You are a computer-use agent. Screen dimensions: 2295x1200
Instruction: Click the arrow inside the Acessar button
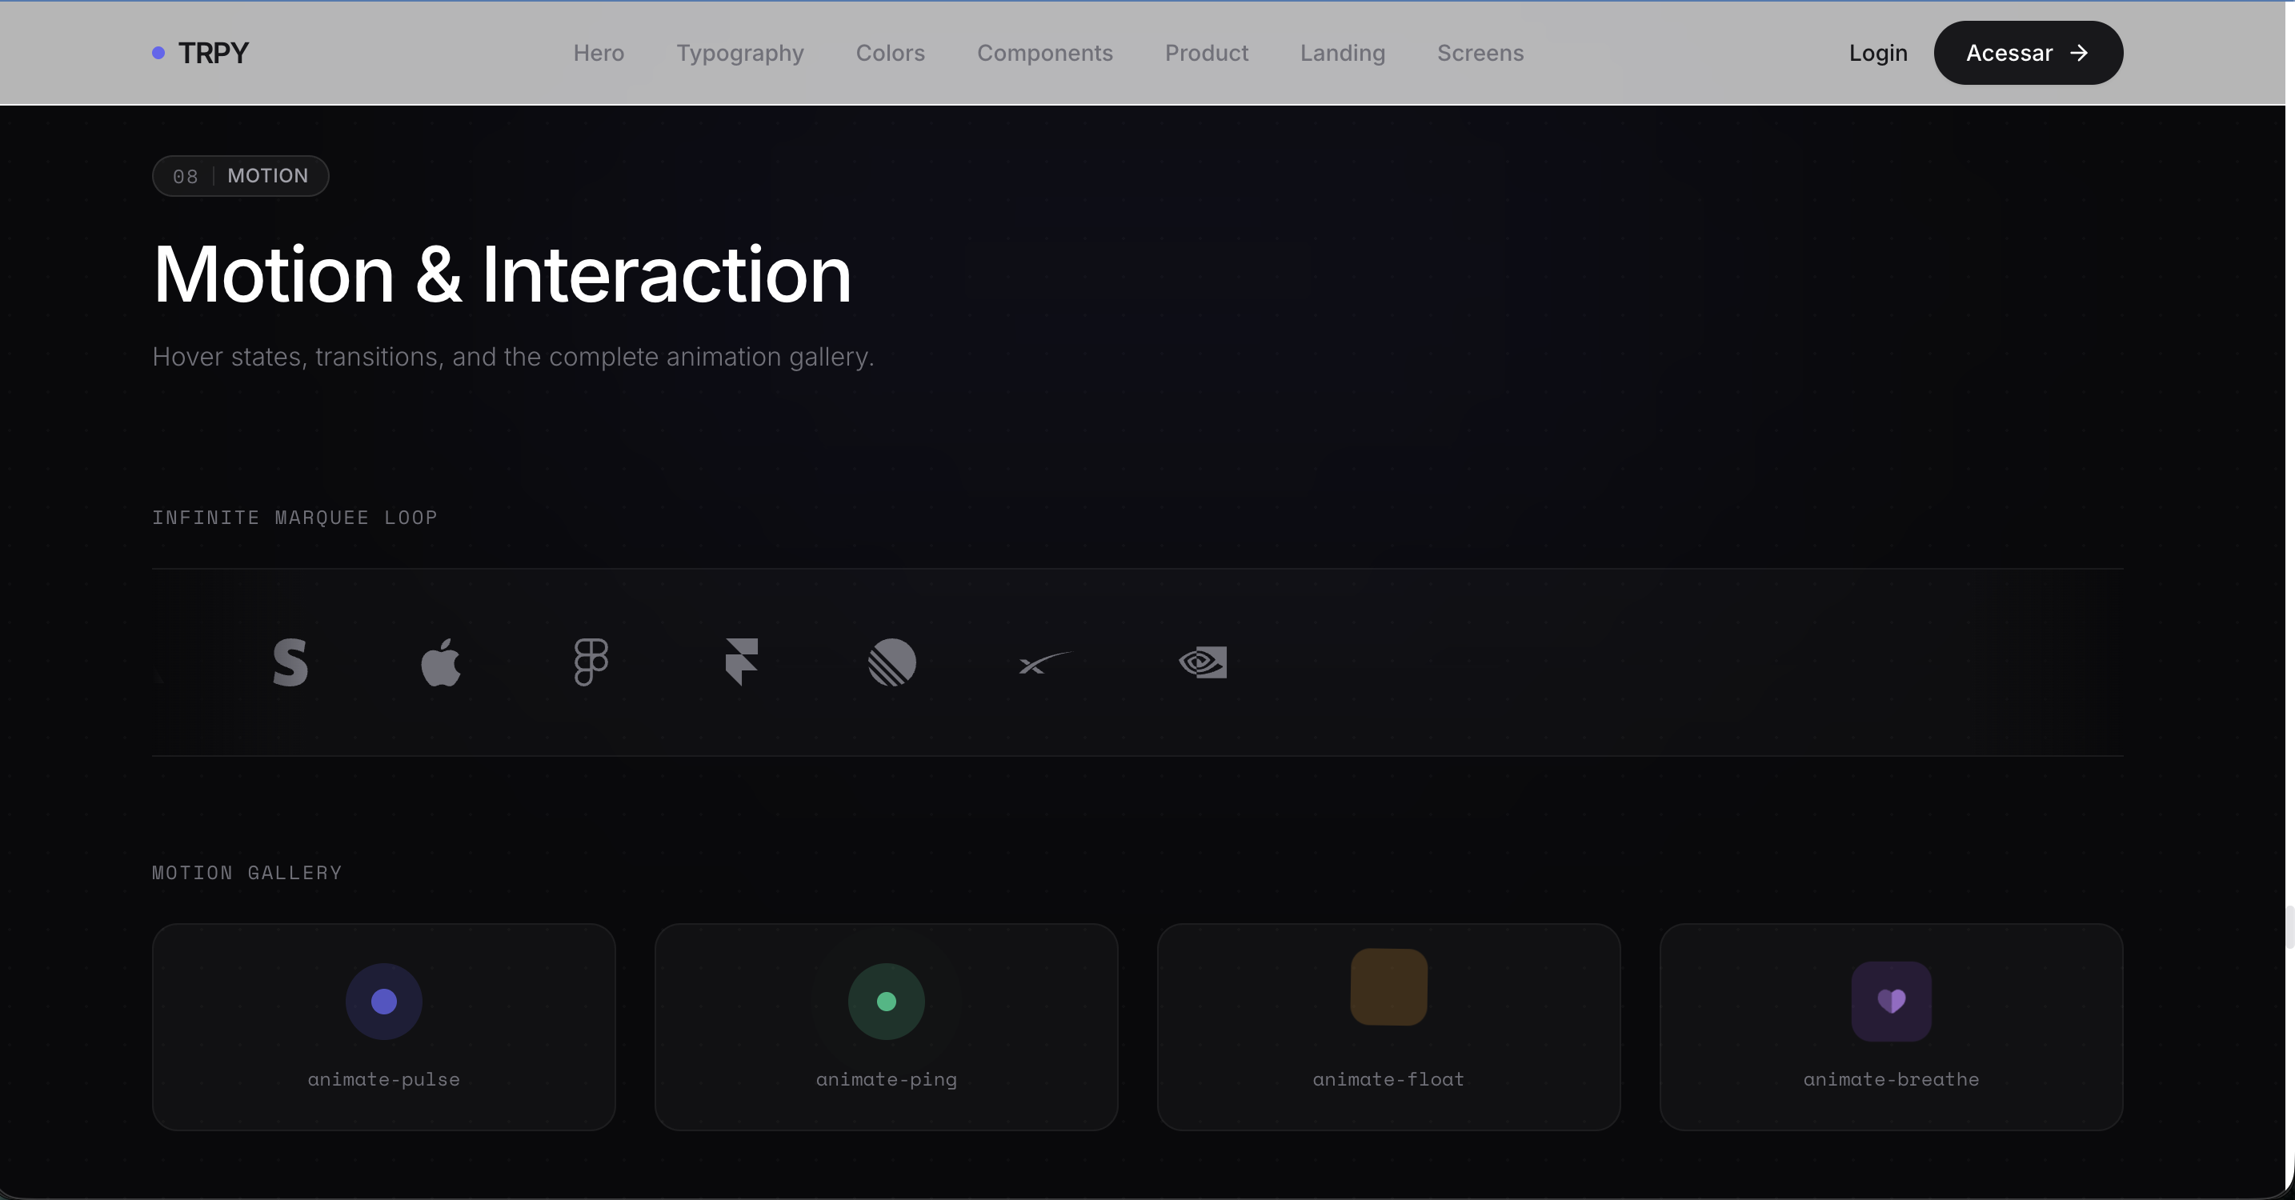2078,54
